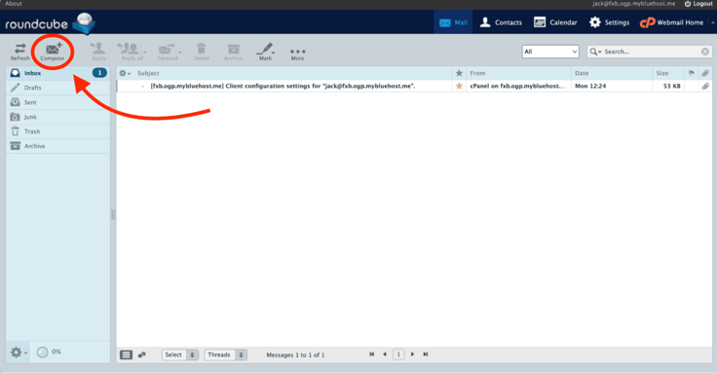The width and height of the screenshot is (717, 373).
Task: Open the Archive folder in sidebar
Action: 57,146
